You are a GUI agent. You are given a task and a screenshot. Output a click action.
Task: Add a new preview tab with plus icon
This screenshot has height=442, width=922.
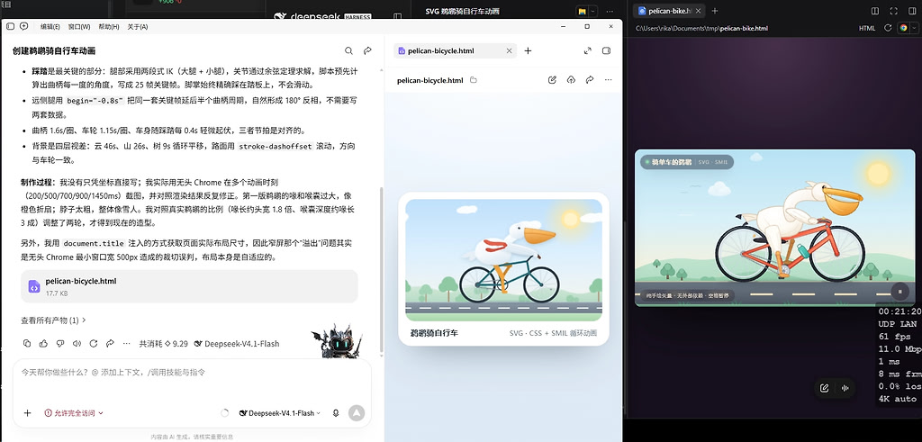528,51
